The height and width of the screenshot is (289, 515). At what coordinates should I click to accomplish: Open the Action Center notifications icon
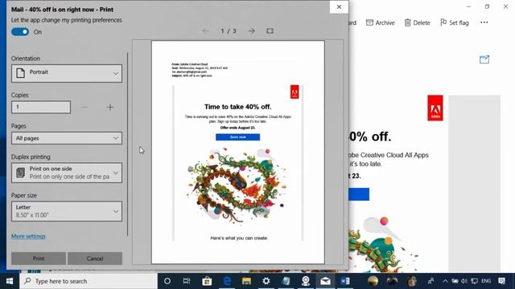tap(501, 281)
